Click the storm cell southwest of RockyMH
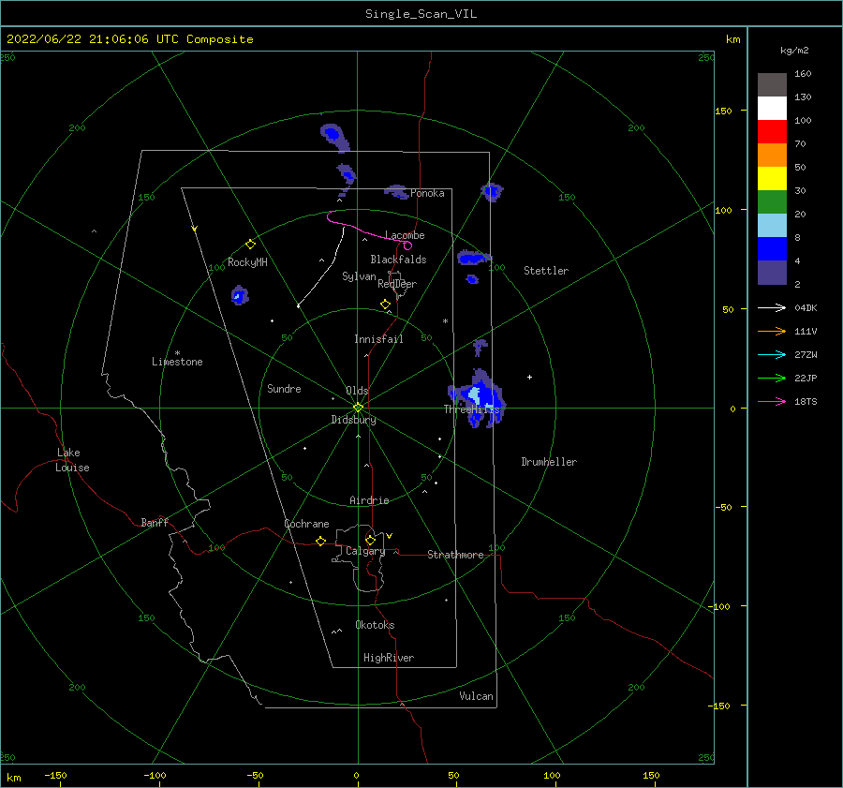843x788 pixels. tap(239, 295)
